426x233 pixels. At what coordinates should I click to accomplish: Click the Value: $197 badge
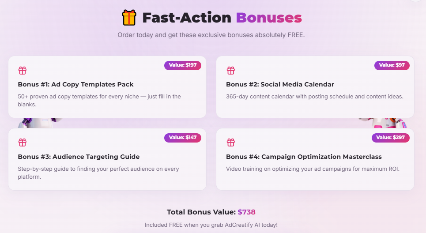[x=183, y=65]
